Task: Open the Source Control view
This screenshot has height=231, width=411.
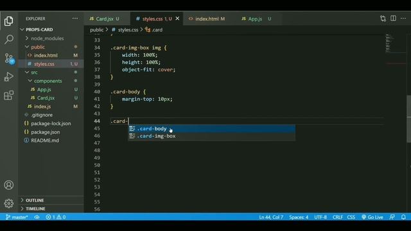Action: [9, 58]
